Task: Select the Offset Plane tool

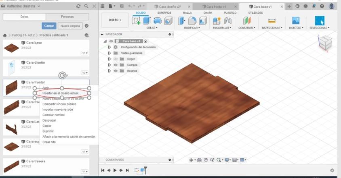Action: [x=246, y=21]
